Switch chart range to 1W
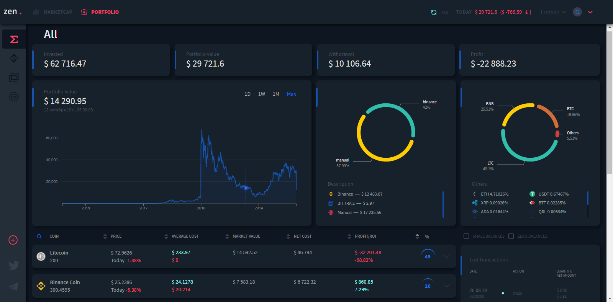The height and width of the screenshot is (302, 613). (262, 94)
